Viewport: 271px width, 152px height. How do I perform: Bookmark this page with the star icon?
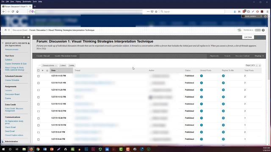tap(156, 11)
